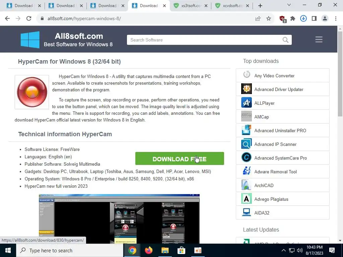
Task: Open Microsoft Store from the taskbar
Action: click(x=181, y=250)
